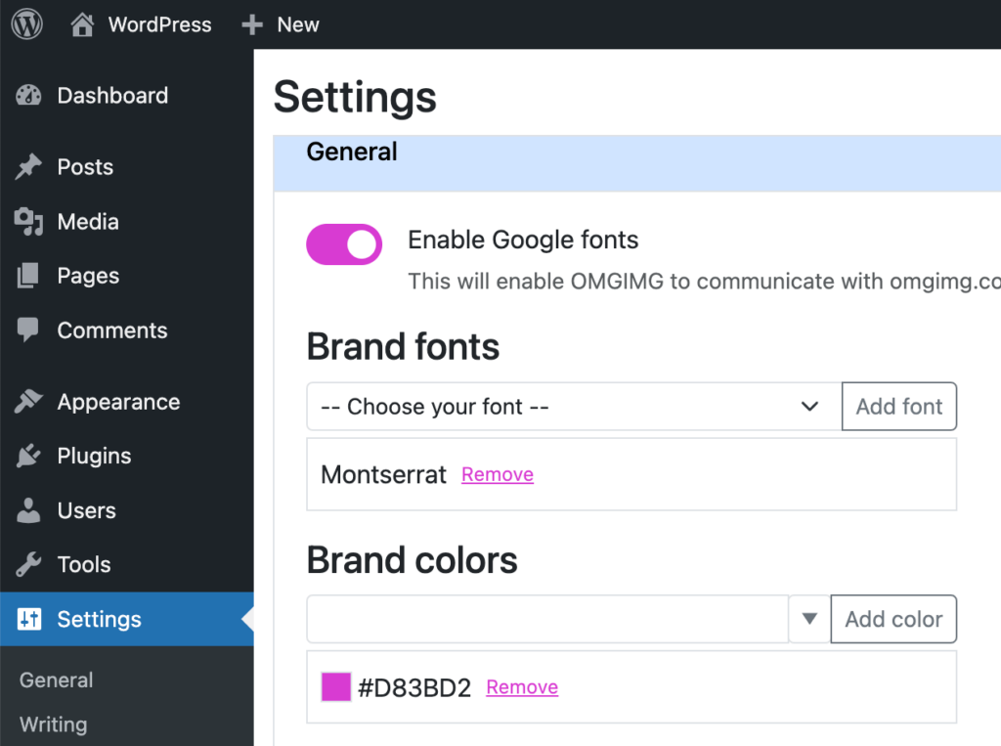The image size is (1001, 746).
Task: Disable the Enable Google fonts toggle
Action: click(x=344, y=243)
